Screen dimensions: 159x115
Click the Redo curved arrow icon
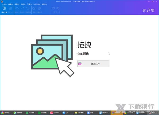click(22, 8)
